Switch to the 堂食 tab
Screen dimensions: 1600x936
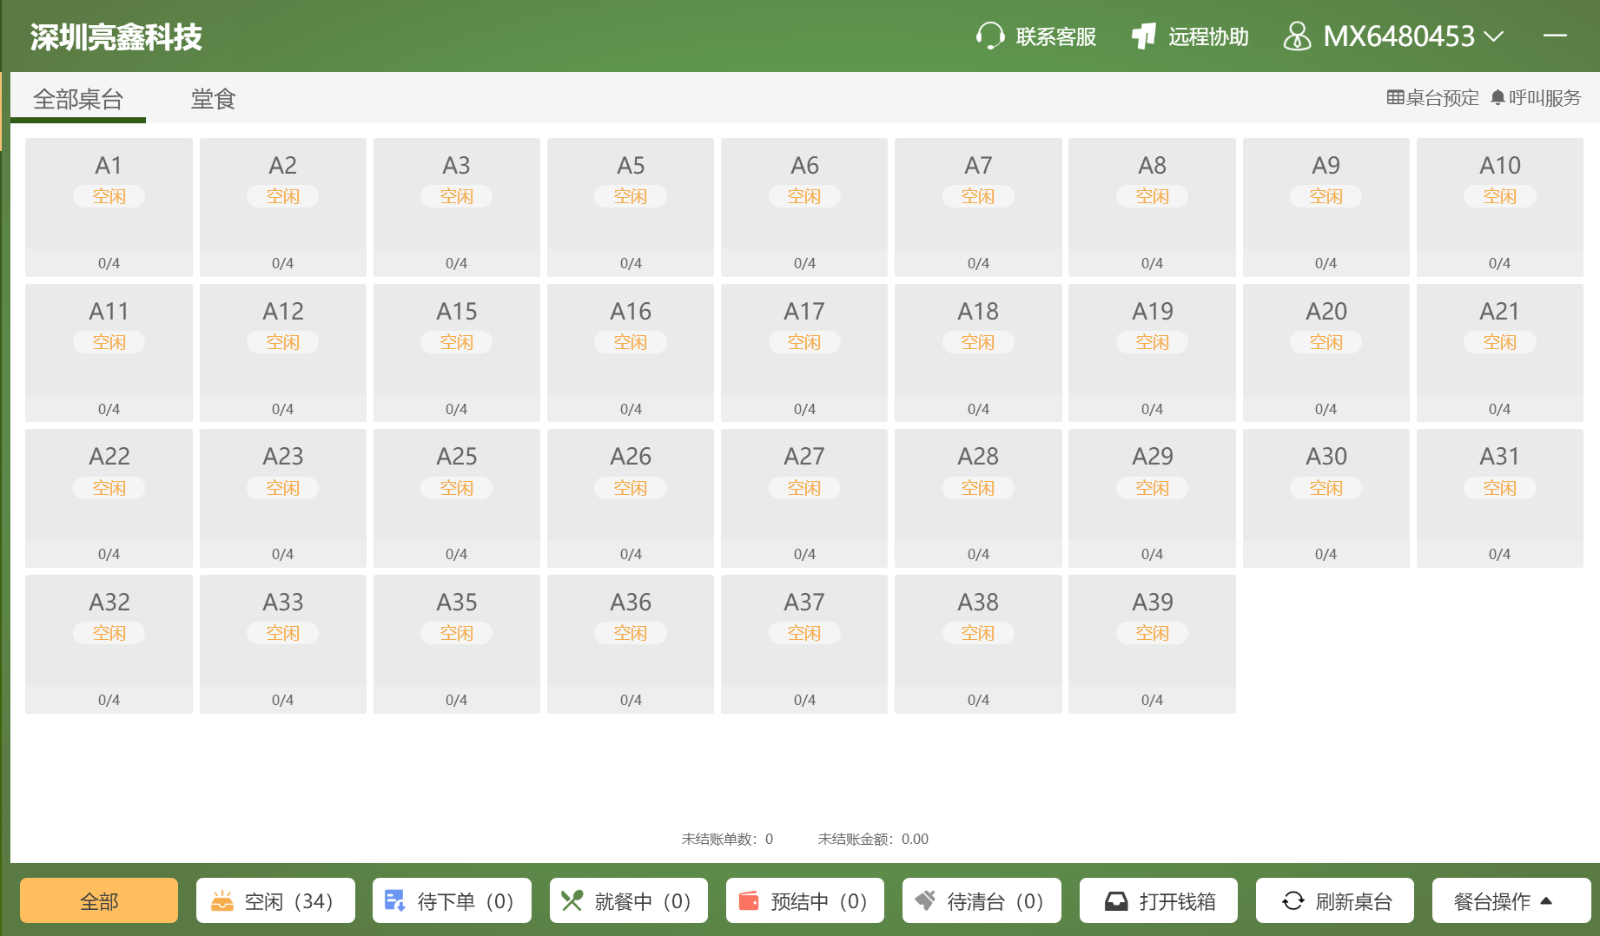pyautogui.click(x=214, y=99)
